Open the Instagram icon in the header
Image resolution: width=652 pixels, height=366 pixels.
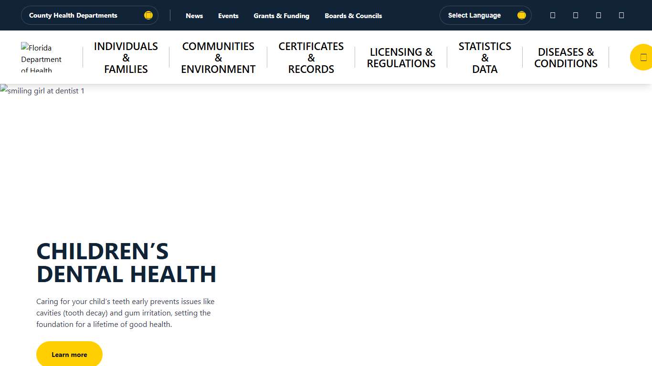pyautogui.click(x=599, y=15)
